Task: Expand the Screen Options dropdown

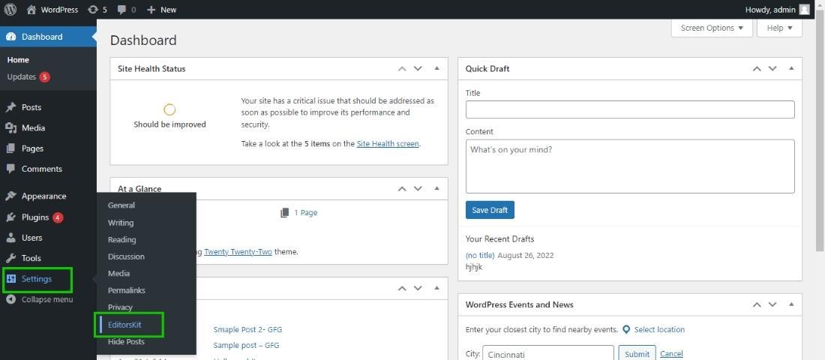Action: coord(712,28)
